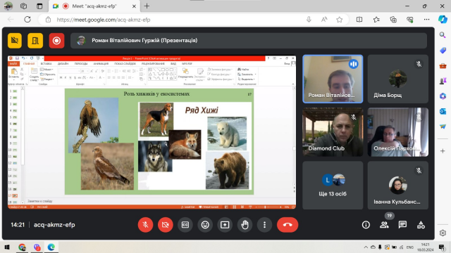Open Microsoft Edge from the taskbar
Viewport: 451px width, 253px height.
51,247
